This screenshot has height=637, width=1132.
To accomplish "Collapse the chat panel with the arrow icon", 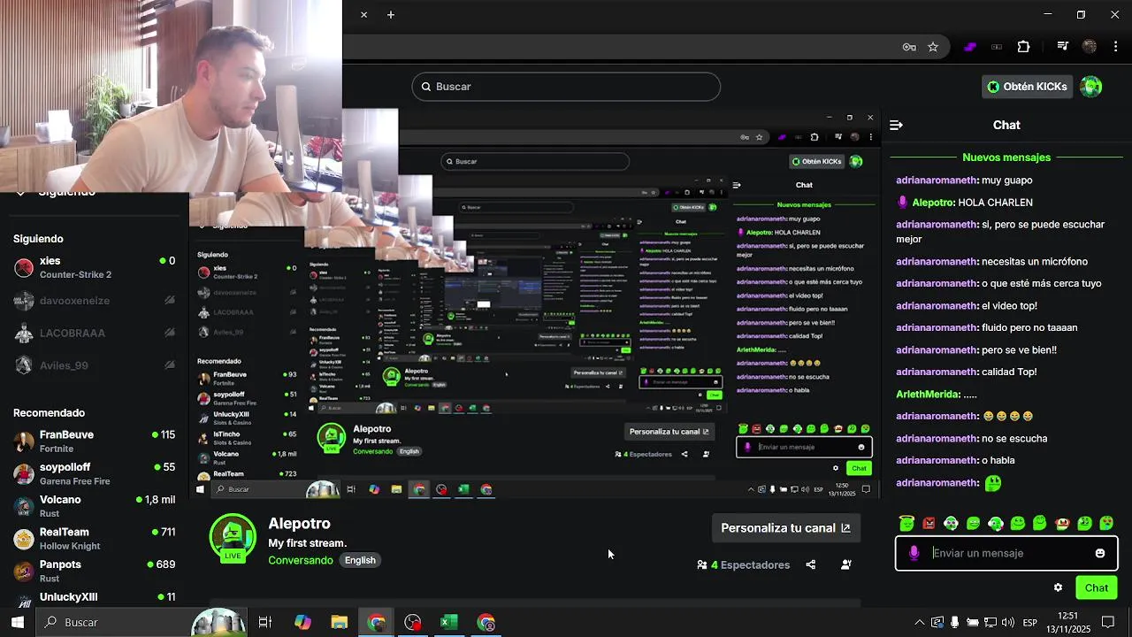I will (x=896, y=125).
